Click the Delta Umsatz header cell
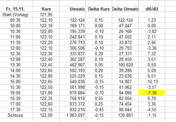This screenshot has height=122, width=176. coord(125,9)
